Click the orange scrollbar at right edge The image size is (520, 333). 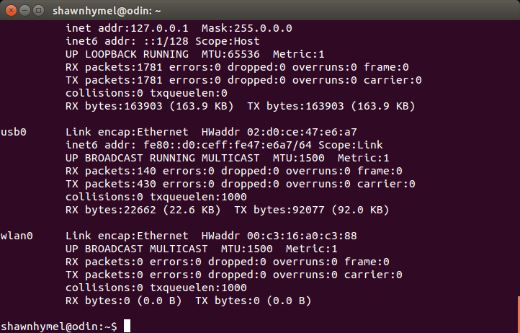click(x=519, y=314)
